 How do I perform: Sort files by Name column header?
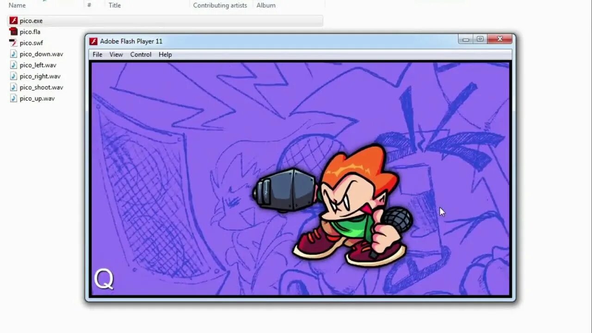click(17, 6)
